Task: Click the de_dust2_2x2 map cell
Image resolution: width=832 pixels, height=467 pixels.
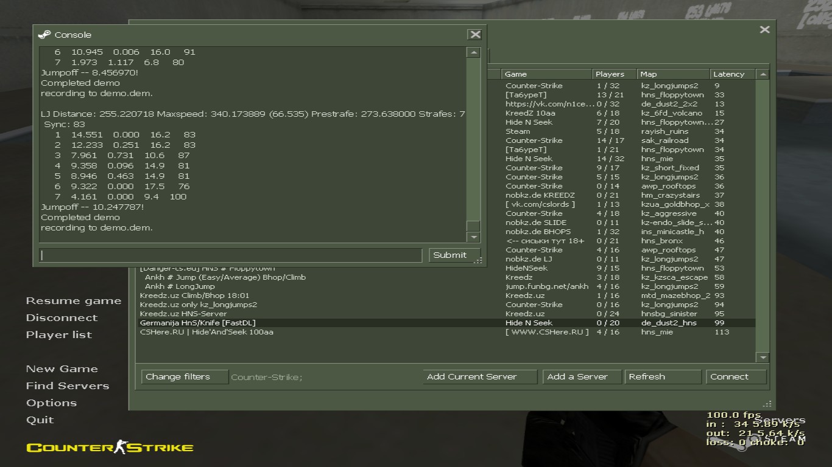Action: pos(669,104)
